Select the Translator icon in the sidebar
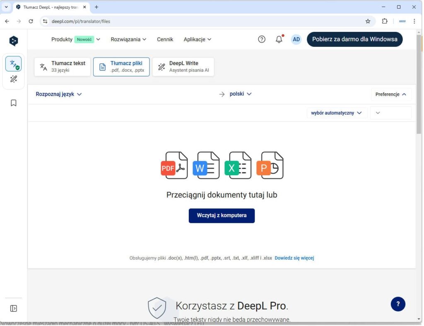This screenshot has width=424, height=326. [x=13, y=64]
